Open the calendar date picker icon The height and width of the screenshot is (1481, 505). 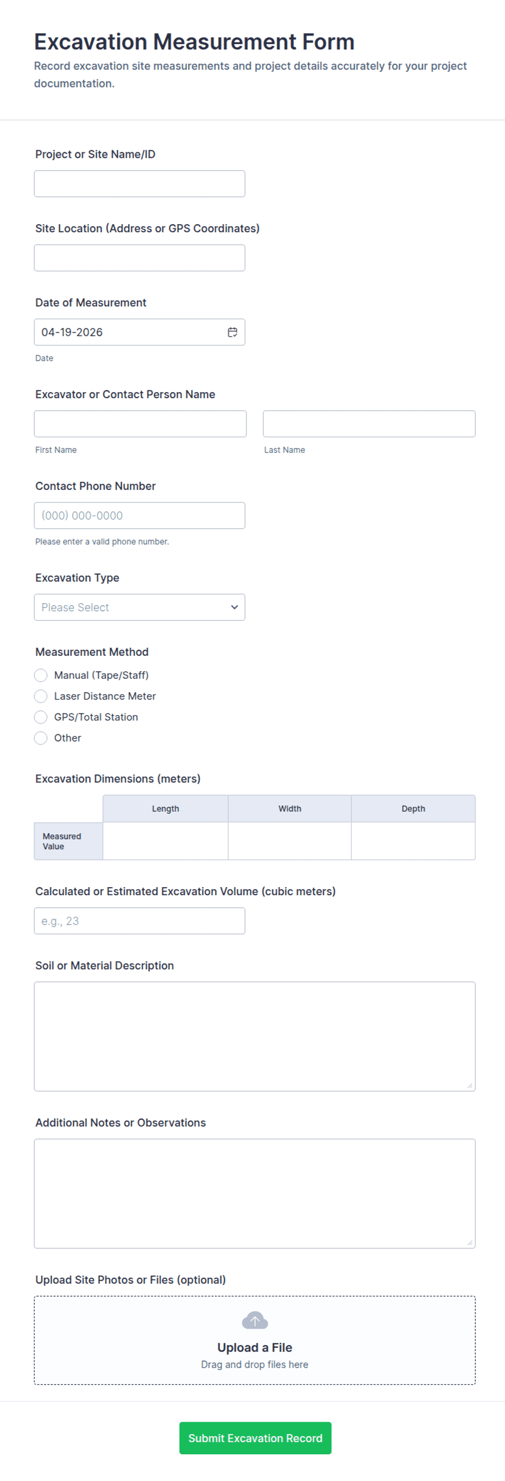232,332
